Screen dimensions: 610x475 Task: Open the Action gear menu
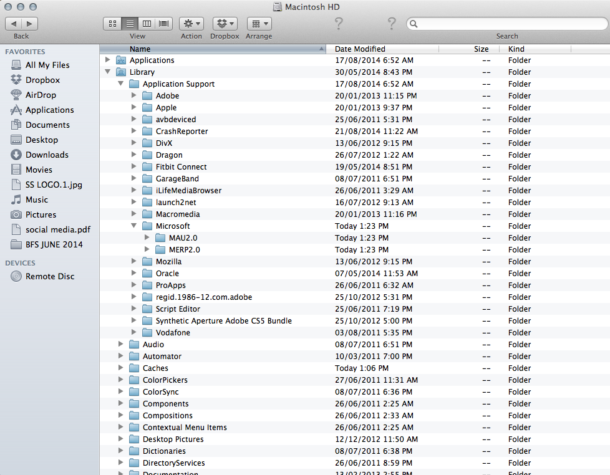(191, 24)
